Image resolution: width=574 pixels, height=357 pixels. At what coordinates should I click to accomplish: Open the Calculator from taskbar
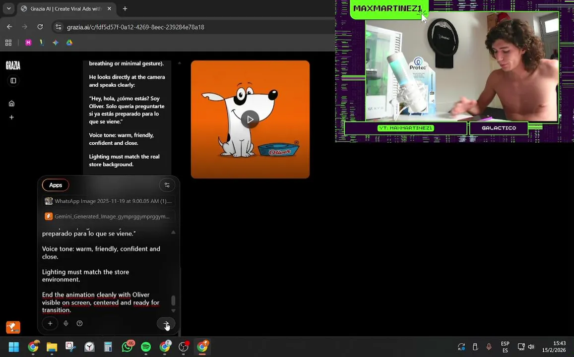click(108, 347)
